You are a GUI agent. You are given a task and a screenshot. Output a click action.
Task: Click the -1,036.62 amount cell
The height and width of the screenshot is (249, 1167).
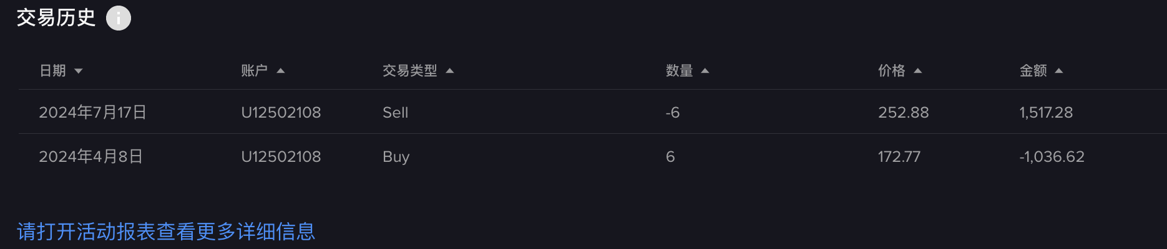1052,157
